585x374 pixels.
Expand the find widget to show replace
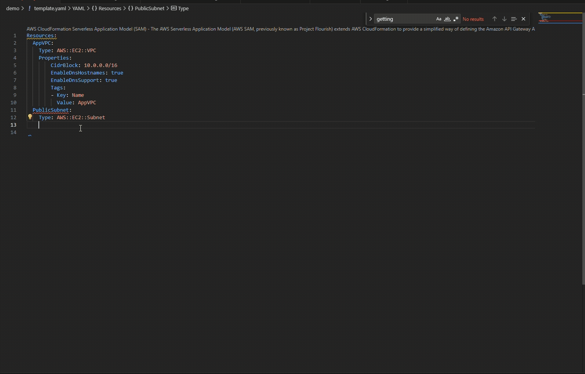pyautogui.click(x=370, y=18)
